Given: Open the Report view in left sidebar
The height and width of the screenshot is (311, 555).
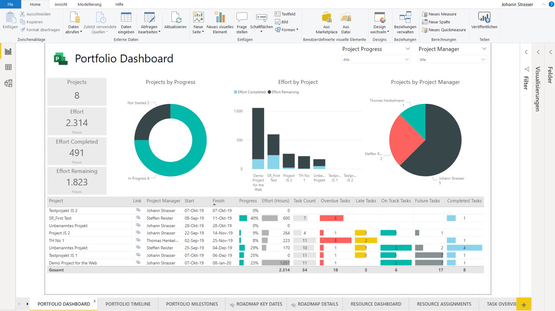Looking at the screenshot, I should (8, 51).
